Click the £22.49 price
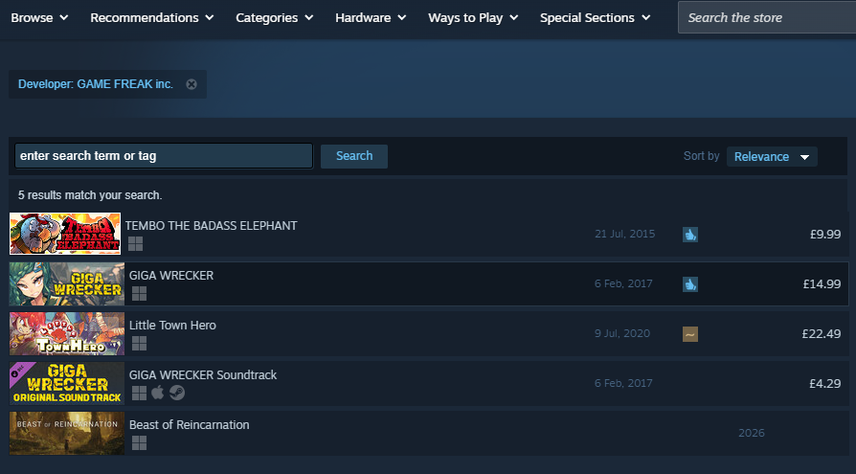 (x=822, y=333)
